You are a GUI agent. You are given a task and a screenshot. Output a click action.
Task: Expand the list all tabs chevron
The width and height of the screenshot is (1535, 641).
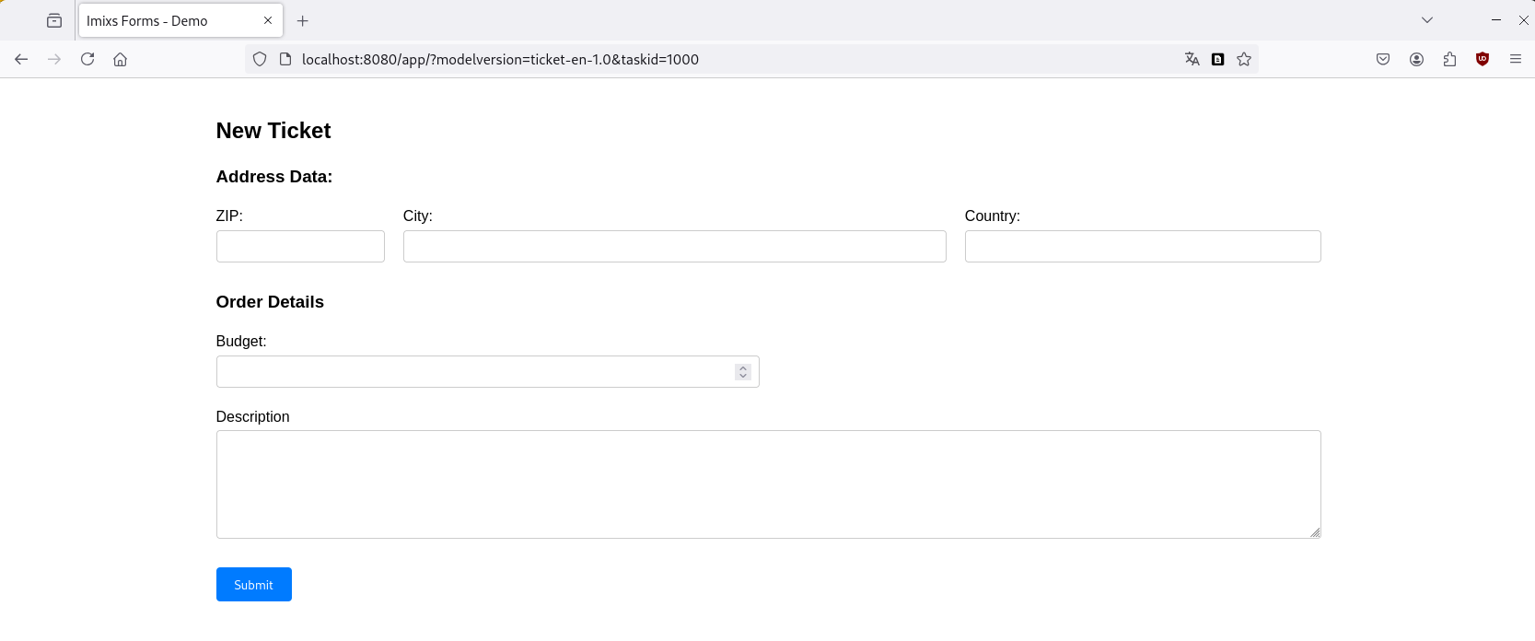point(1427,20)
